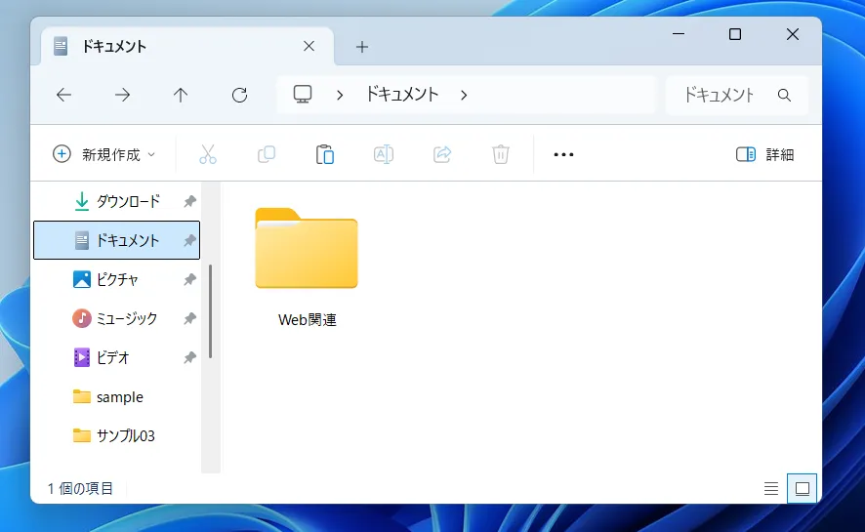The image size is (865, 532).
Task: Toggle the 詳細 details pane
Action: [764, 154]
